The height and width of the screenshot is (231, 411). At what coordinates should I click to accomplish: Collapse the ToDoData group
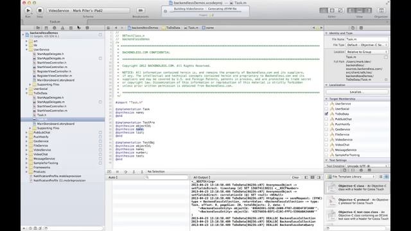tap(27, 93)
